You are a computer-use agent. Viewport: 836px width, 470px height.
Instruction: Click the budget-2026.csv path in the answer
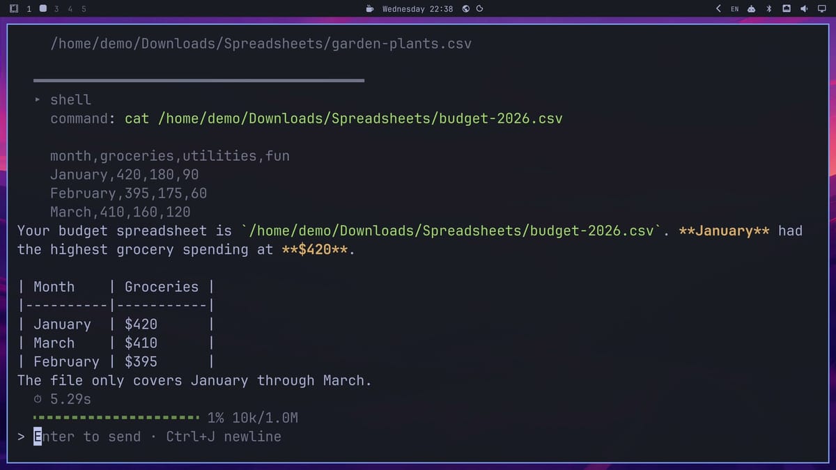[x=451, y=231]
